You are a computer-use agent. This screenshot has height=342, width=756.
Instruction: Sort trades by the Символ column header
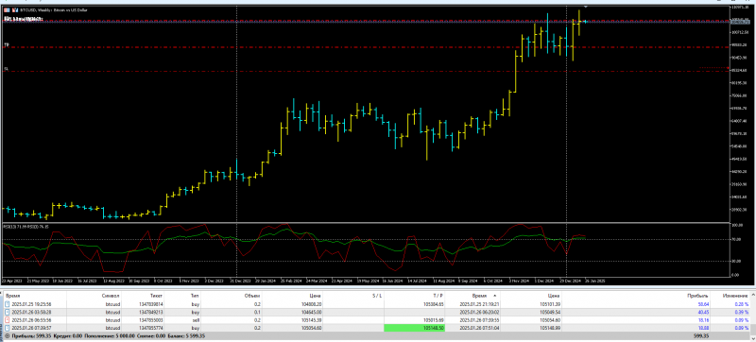click(x=111, y=296)
